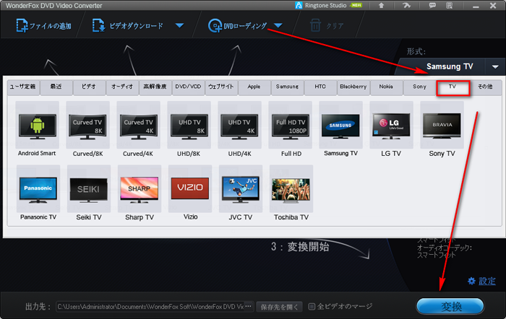Click 保存先を開く open folder button
The width and height of the screenshot is (506, 319).
(280, 307)
